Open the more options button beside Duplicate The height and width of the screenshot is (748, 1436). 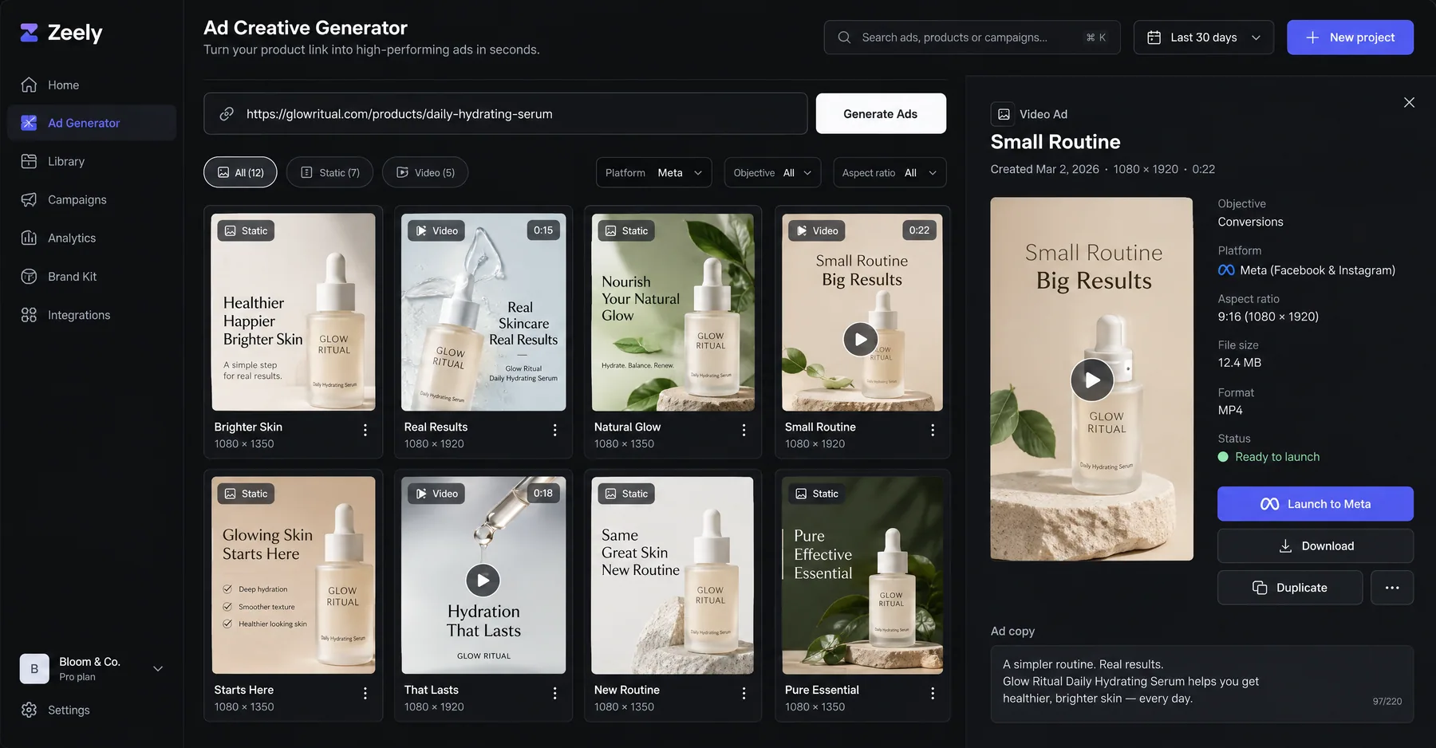click(1392, 588)
